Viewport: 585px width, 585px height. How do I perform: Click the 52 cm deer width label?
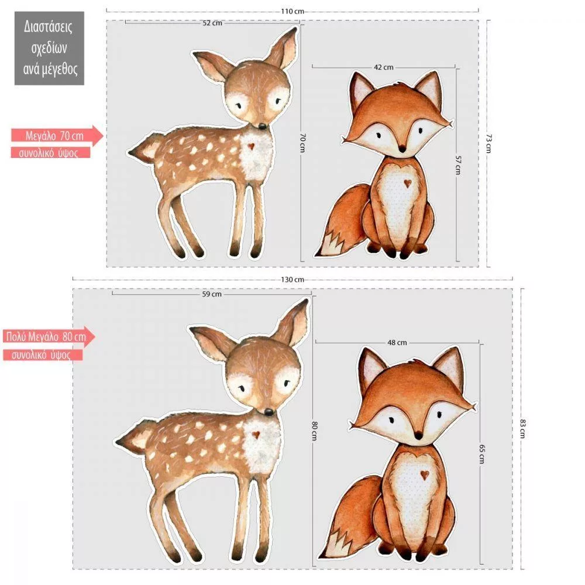click(x=212, y=23)
